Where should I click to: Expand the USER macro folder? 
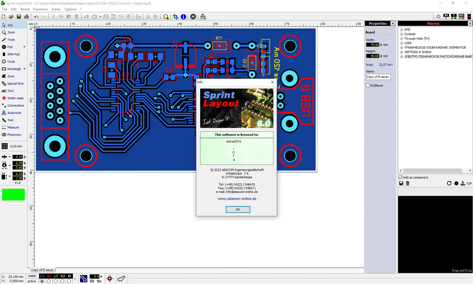click(x=402, y=43)
